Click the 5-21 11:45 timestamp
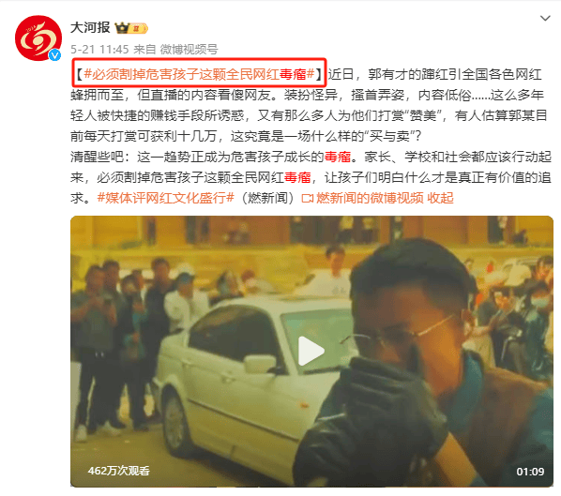The width and height of the screenshot is (561, 496). click(x=99, y=50)
